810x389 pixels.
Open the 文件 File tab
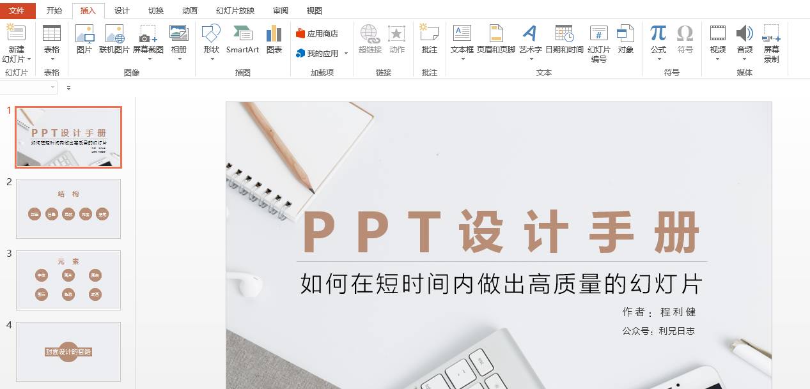point(17,11)
